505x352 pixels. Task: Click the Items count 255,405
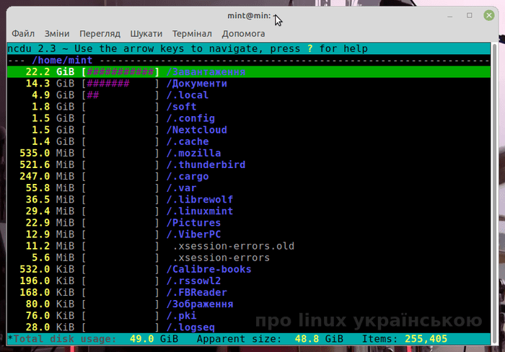coord(405,339)
